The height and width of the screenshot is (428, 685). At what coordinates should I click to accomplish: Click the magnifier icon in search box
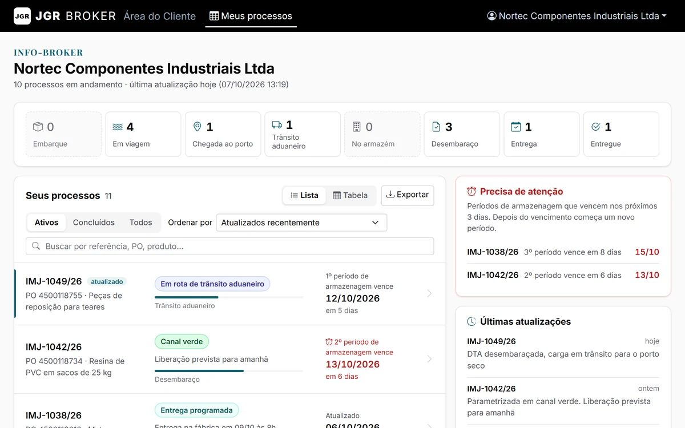click(x=36, y=247)
